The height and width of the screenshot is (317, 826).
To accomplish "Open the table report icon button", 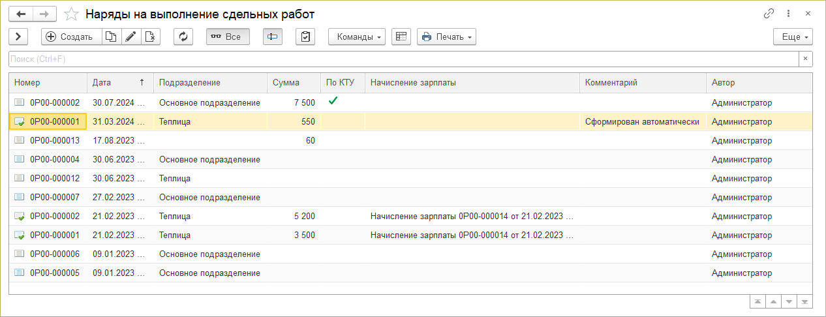I will coord(401,37).
